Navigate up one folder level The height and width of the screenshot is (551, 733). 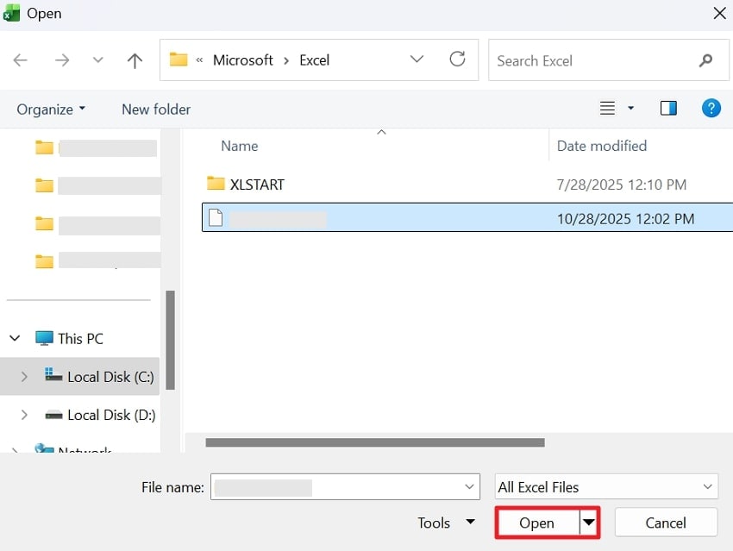(135, 60)
